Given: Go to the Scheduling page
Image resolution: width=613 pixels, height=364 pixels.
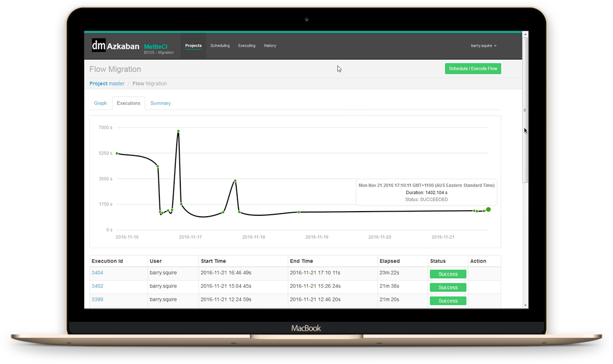Looking at the screenshot, I should click(220, 45).
